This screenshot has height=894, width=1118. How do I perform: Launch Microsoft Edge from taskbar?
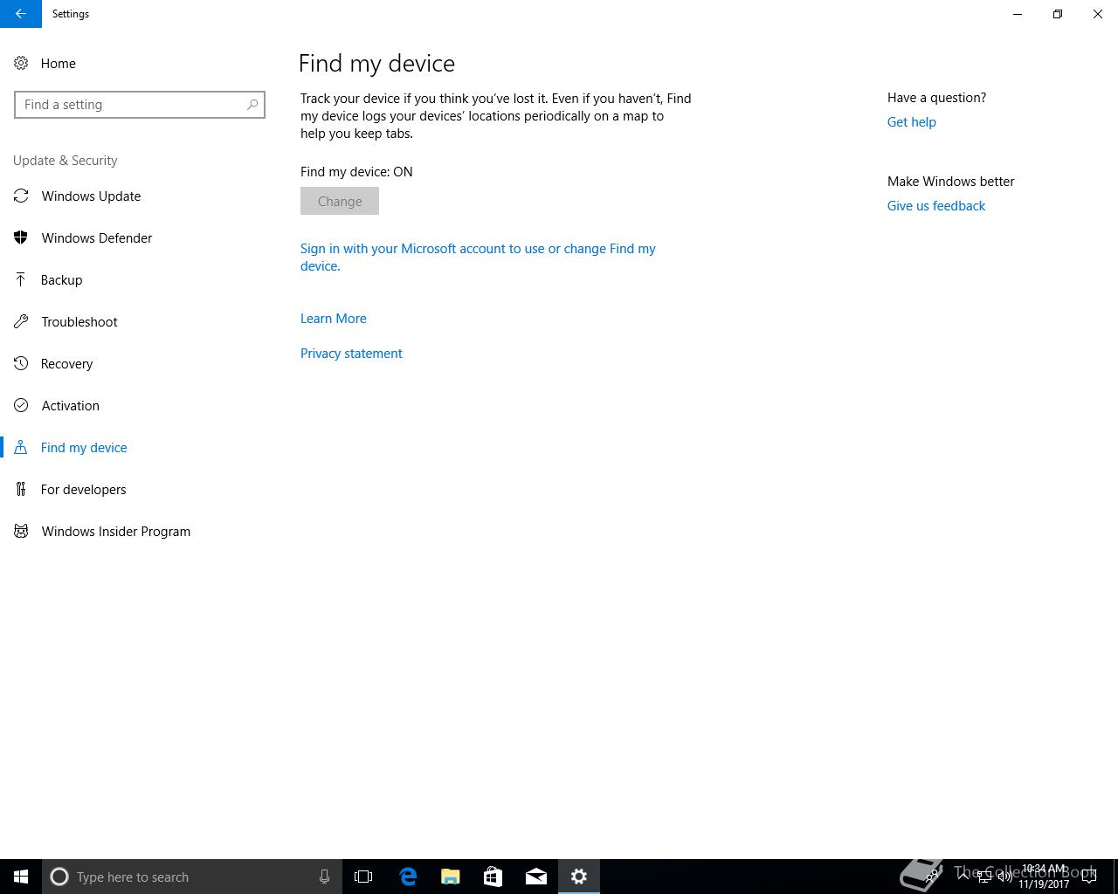[408, 877]
